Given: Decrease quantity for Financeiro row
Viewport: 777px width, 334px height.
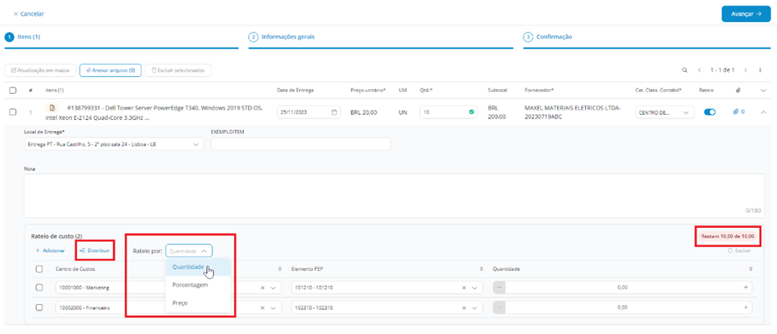Looking at the screenshot, I should [x=500, y=308].
